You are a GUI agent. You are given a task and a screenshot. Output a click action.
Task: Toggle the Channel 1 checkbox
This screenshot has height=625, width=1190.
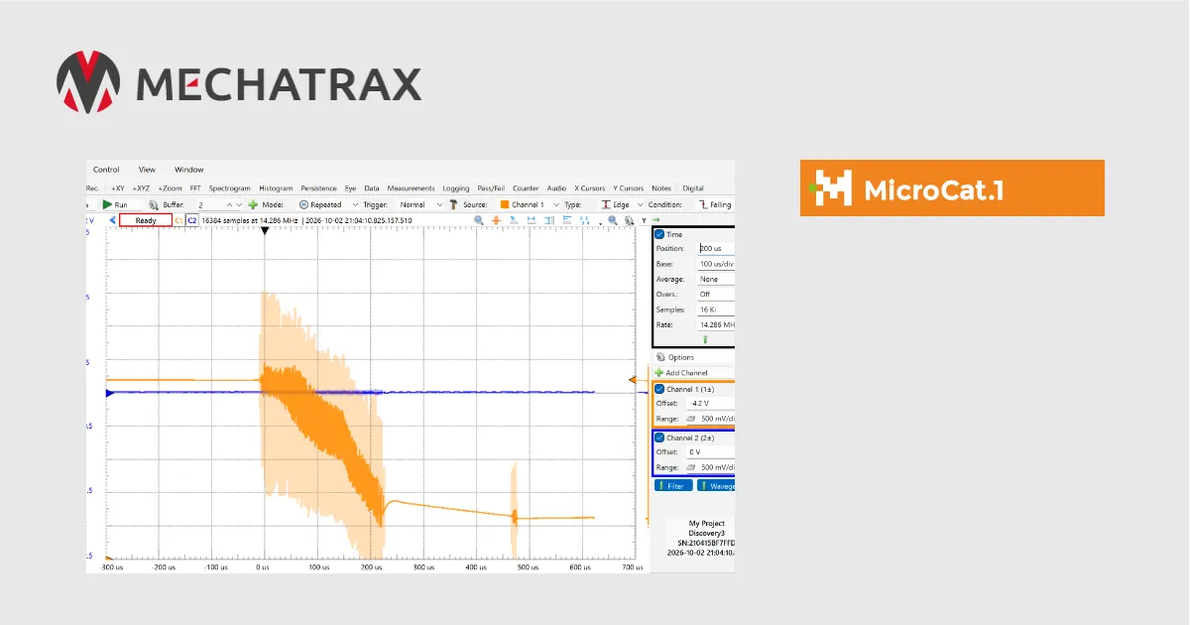[x=659, y=389]
